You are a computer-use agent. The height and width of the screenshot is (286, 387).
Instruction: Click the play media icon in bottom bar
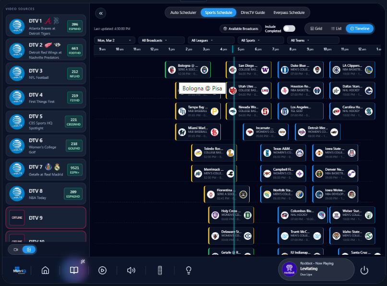click(102, 270)
